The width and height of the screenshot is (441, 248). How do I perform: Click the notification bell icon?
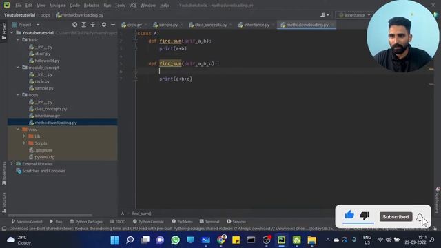420,217
